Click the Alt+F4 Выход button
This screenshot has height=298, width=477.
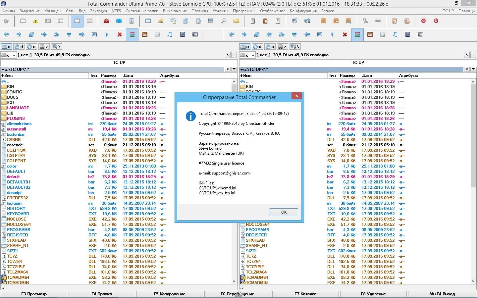point(442,294)
